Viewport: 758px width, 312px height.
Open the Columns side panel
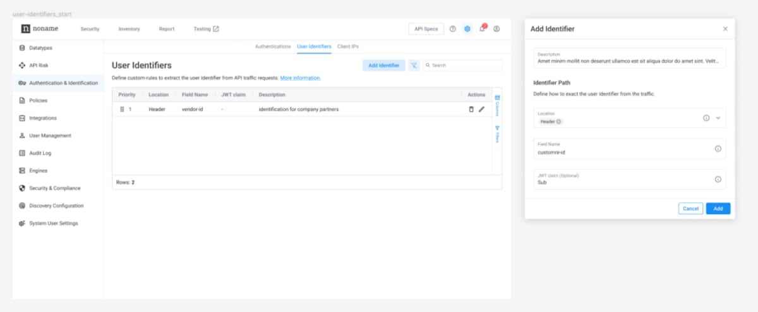[x=497, y=101]
